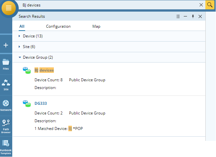Open Files from the sidebar
This screenshot has width=216, height=157.
tap(6, 64)
